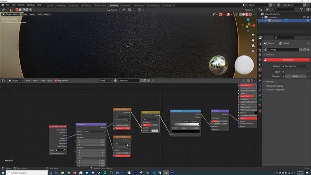Toggle Collection exclude checkbox in outliner
Viewport: 311px width, 175px height.
(304, 17)
